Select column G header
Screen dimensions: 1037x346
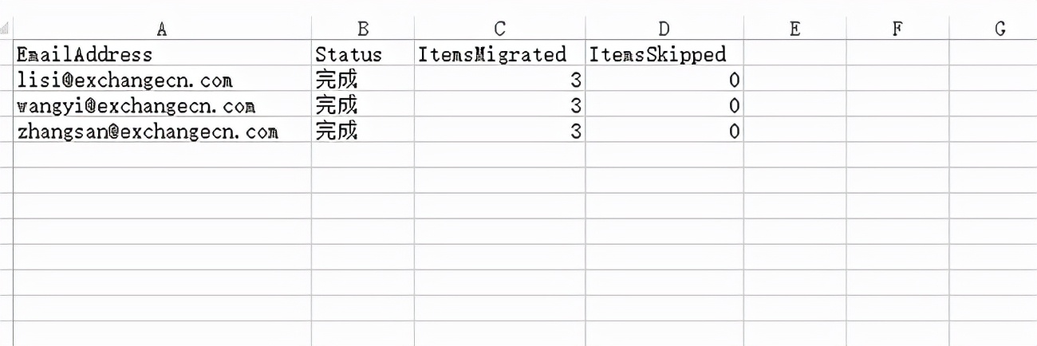(x=1000, y=29)
